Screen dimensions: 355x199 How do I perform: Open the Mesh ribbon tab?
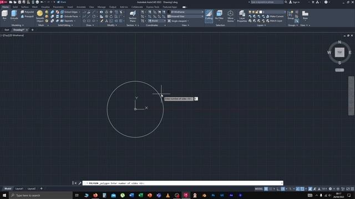35,7
